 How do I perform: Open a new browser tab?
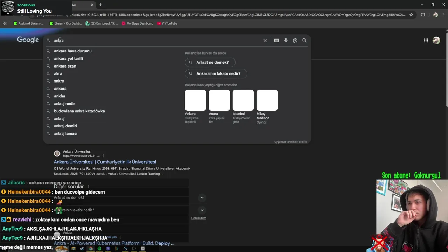[x=100, y=5]
